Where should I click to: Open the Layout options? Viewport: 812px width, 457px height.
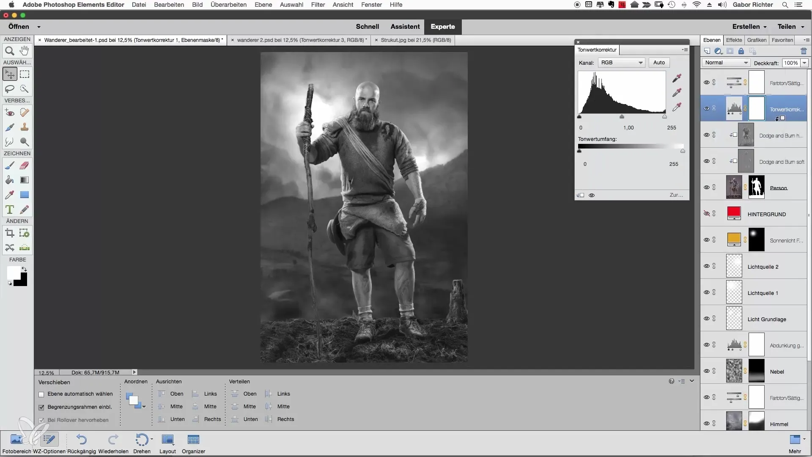(167, 444)
